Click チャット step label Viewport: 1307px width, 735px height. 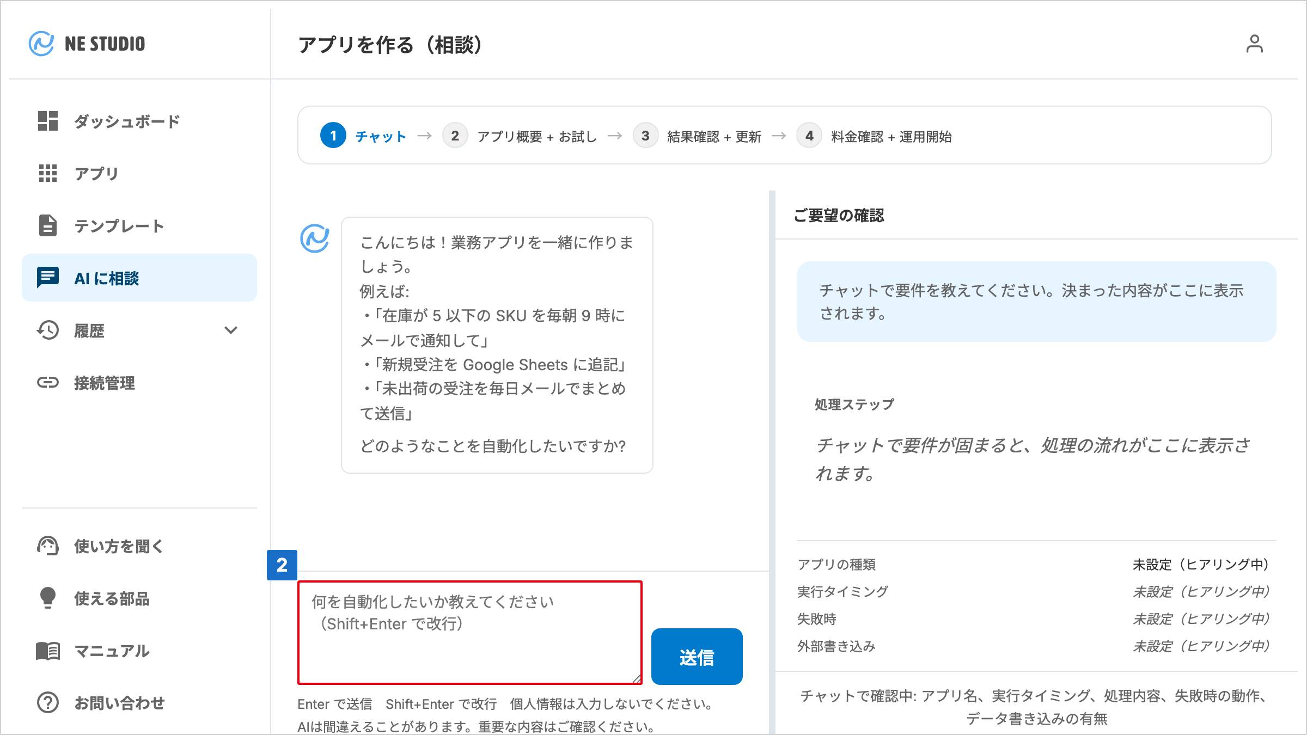[x=381, y=136]
